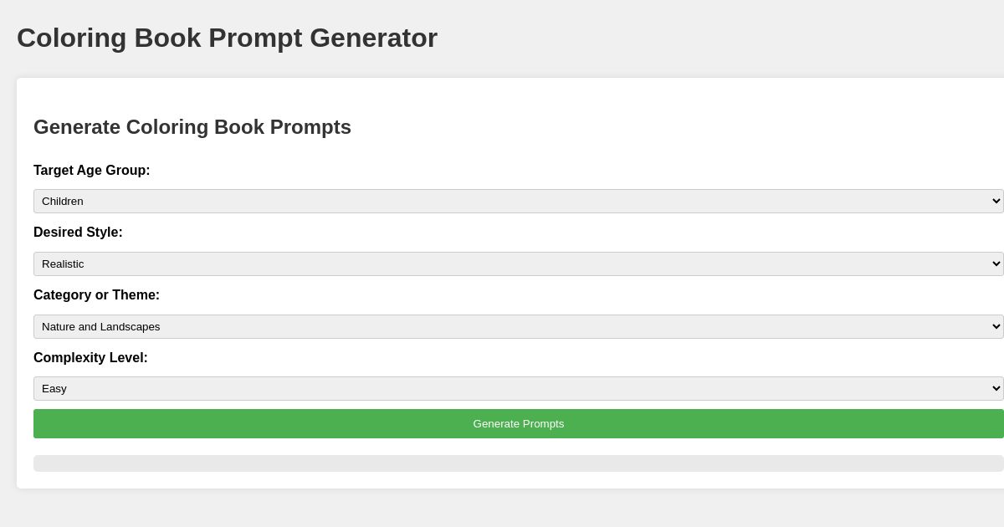The width and height of the screenshot is (1004, 527).
Task: Click the chevron on Nature and Landscapes selector
Action: pos(996,326)
